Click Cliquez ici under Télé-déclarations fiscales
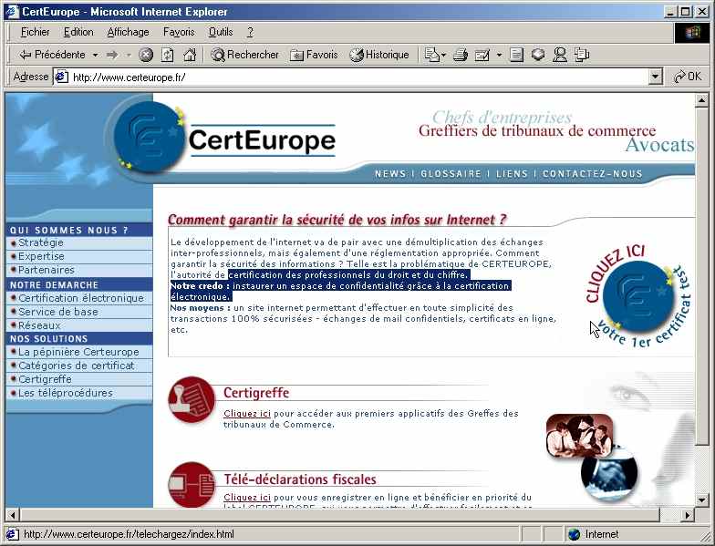The image size is (715, 546). tap(246, 498)
